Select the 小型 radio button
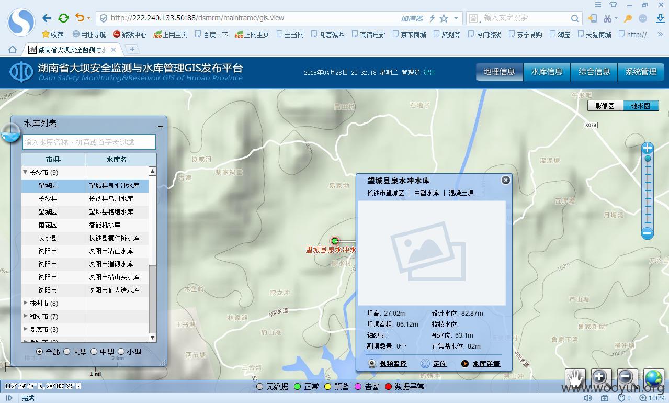Screen dimensions: 669x403 point(121,352)
